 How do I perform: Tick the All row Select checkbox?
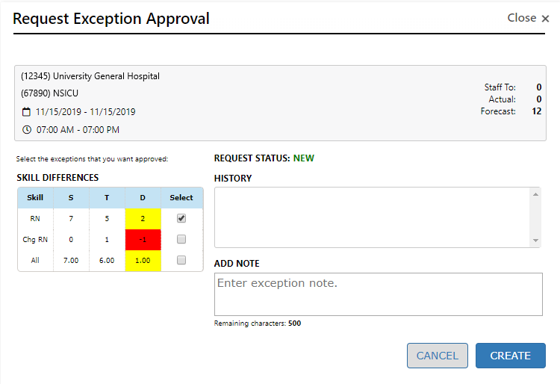coord(181,260)
